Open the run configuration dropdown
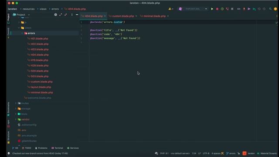The image size is (279, 157). (206, 9)
